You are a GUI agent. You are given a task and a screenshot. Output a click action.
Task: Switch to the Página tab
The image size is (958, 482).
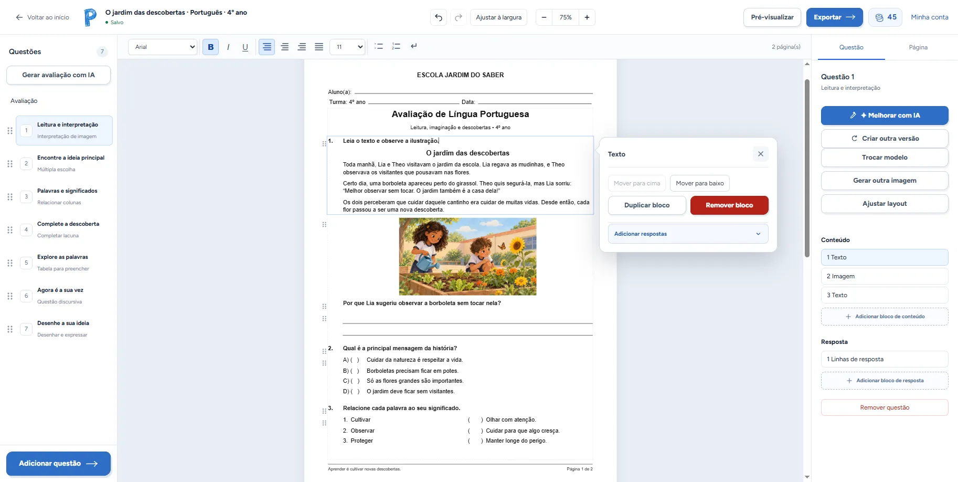[918, 47]
